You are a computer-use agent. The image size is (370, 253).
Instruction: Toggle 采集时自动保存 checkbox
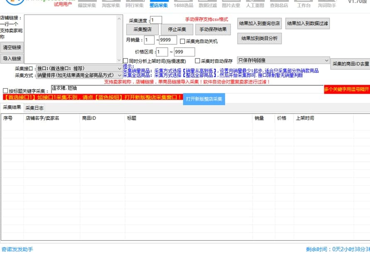pyautogui.click(x=198, y=61)
